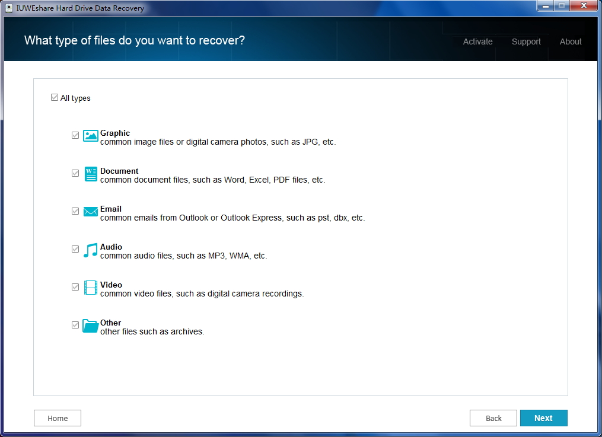Uncheck the Audio file type checkbox
602x437 pixels.
75,249
